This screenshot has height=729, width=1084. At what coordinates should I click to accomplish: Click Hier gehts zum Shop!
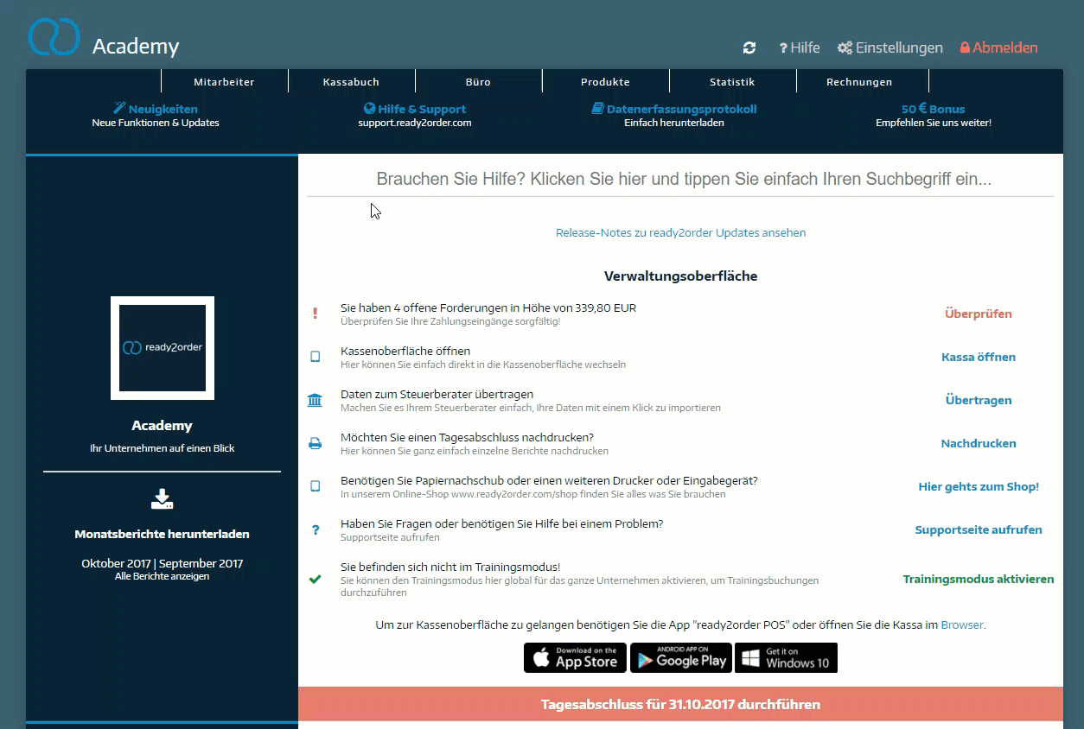click(x=979, y=486)
